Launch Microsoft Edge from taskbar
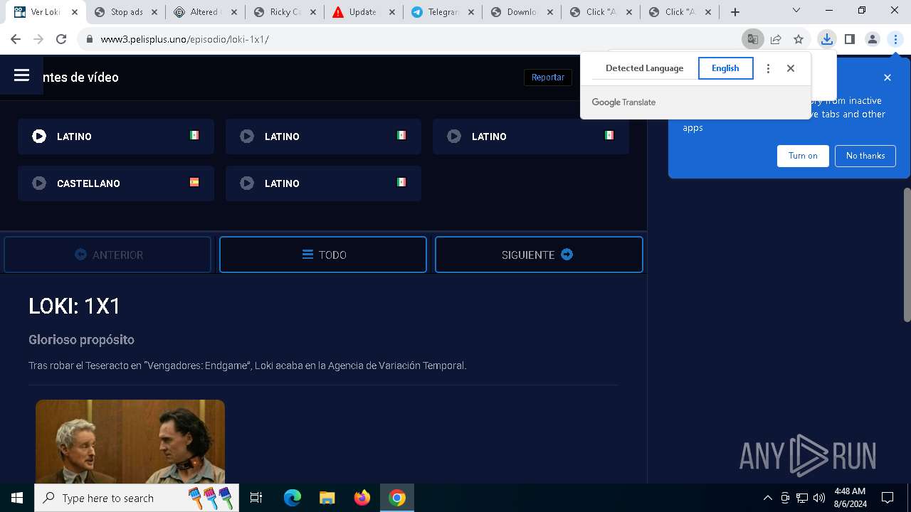Screen dimensions: 911x512 pos(293,498)
